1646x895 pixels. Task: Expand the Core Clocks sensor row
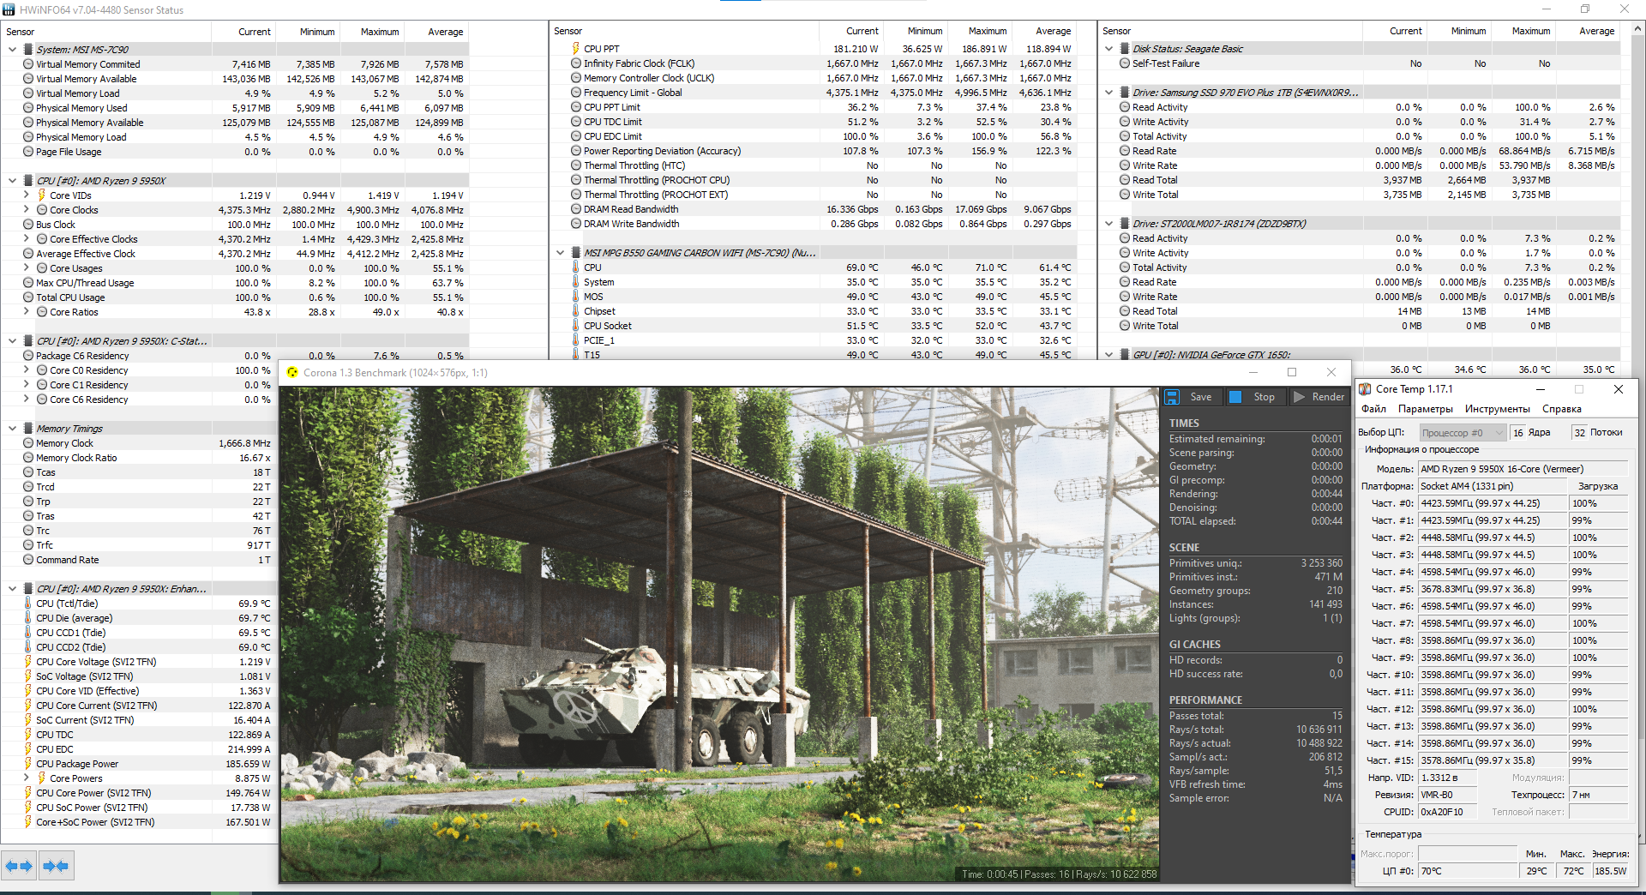27,210
